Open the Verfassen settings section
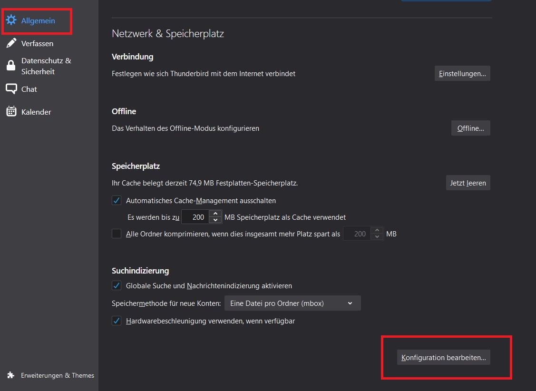Image resolution: width=536 pixels, height=391 pixels. coord(37,43)
